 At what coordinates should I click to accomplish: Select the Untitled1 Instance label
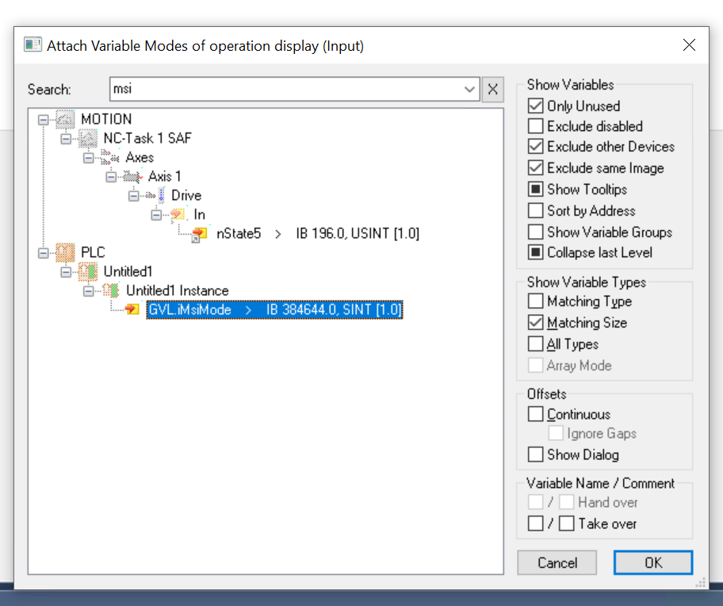tap(178, 290)
